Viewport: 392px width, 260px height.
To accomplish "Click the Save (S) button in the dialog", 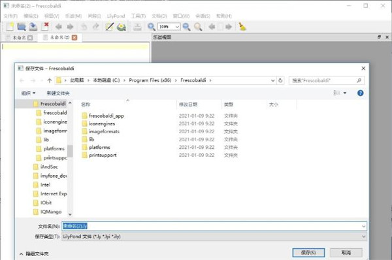I will coord(308,253).
